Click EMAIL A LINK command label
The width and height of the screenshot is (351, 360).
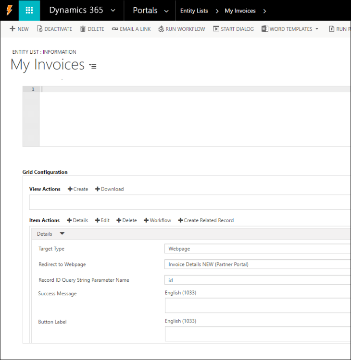point(135,29)
